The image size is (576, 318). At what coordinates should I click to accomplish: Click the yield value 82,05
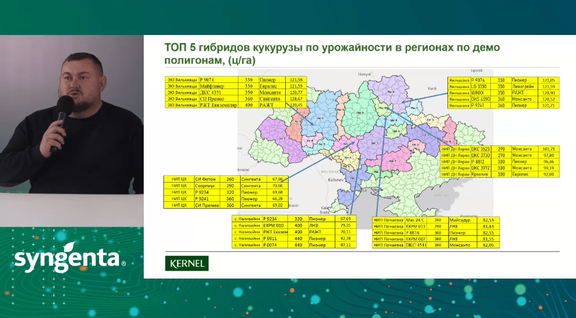pos(488,245)
